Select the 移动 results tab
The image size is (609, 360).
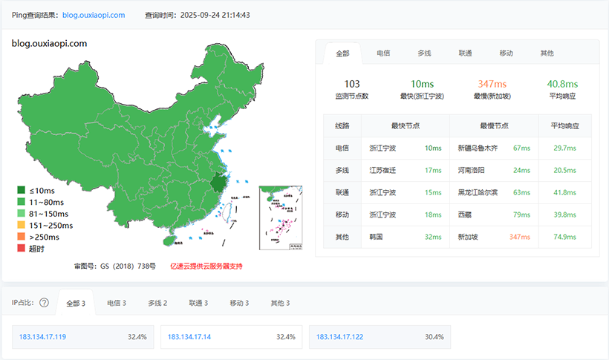pos(507,53)
